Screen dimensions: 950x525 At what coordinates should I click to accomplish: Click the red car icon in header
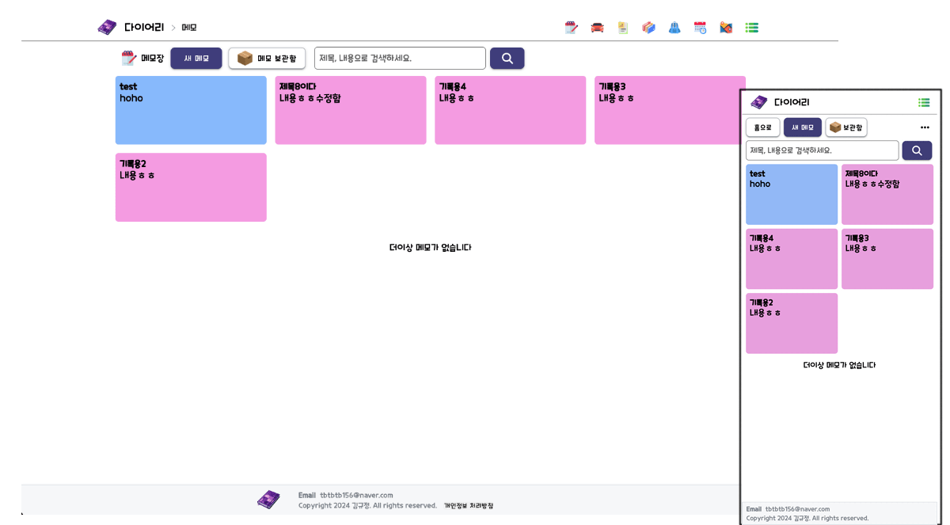(597, 28)
